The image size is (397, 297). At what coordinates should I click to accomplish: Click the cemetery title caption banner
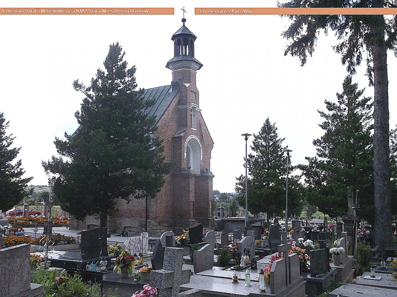(x=87, y=11)
